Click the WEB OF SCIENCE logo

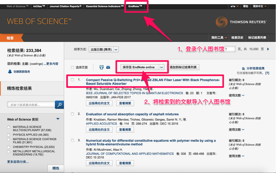click(x=39, y=22)
